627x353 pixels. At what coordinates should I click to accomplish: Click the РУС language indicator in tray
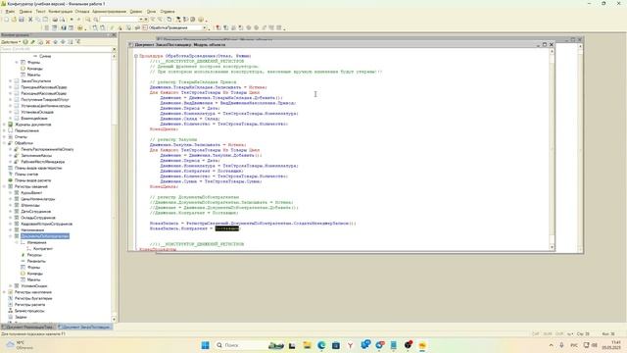(x=574, y=345)
